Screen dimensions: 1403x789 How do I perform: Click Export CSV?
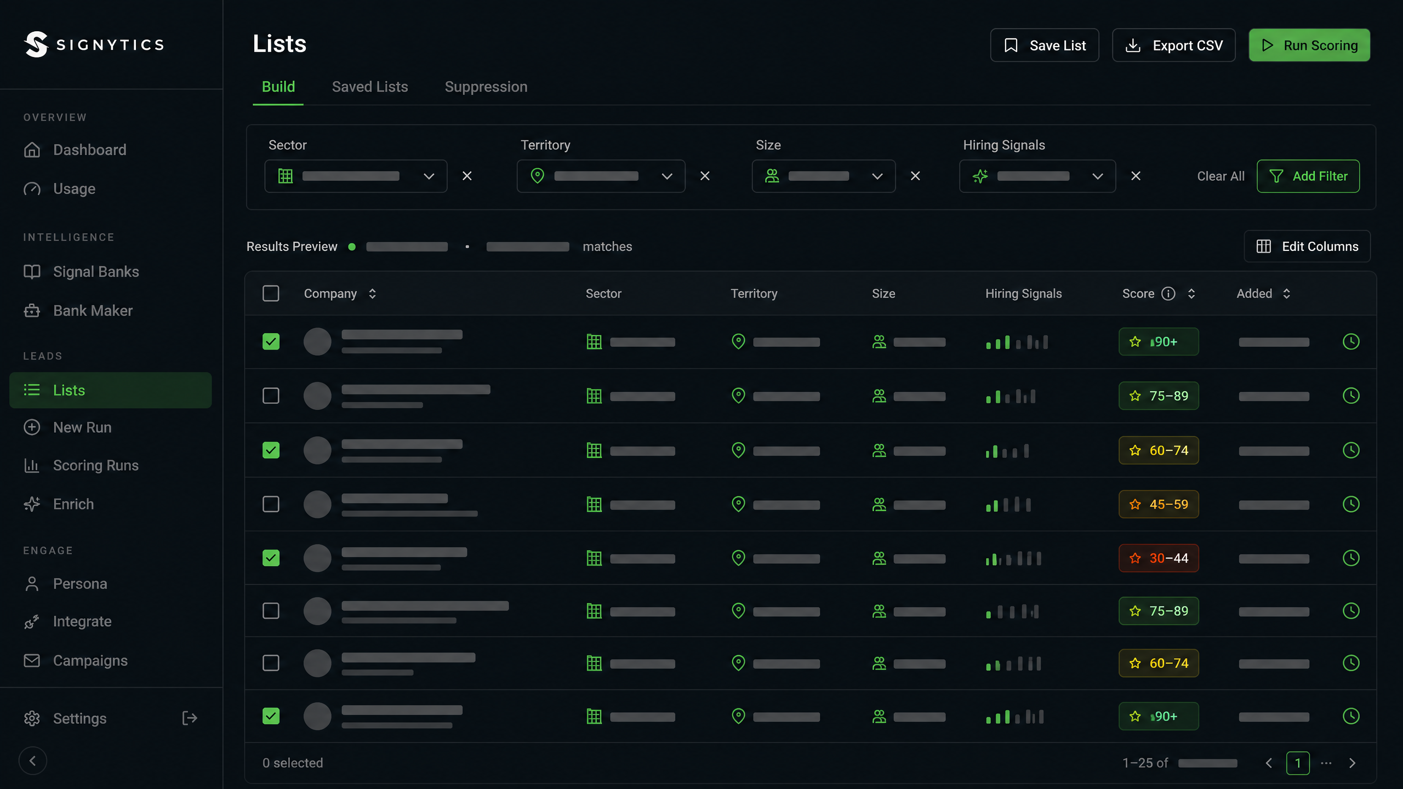point(1174,45)
